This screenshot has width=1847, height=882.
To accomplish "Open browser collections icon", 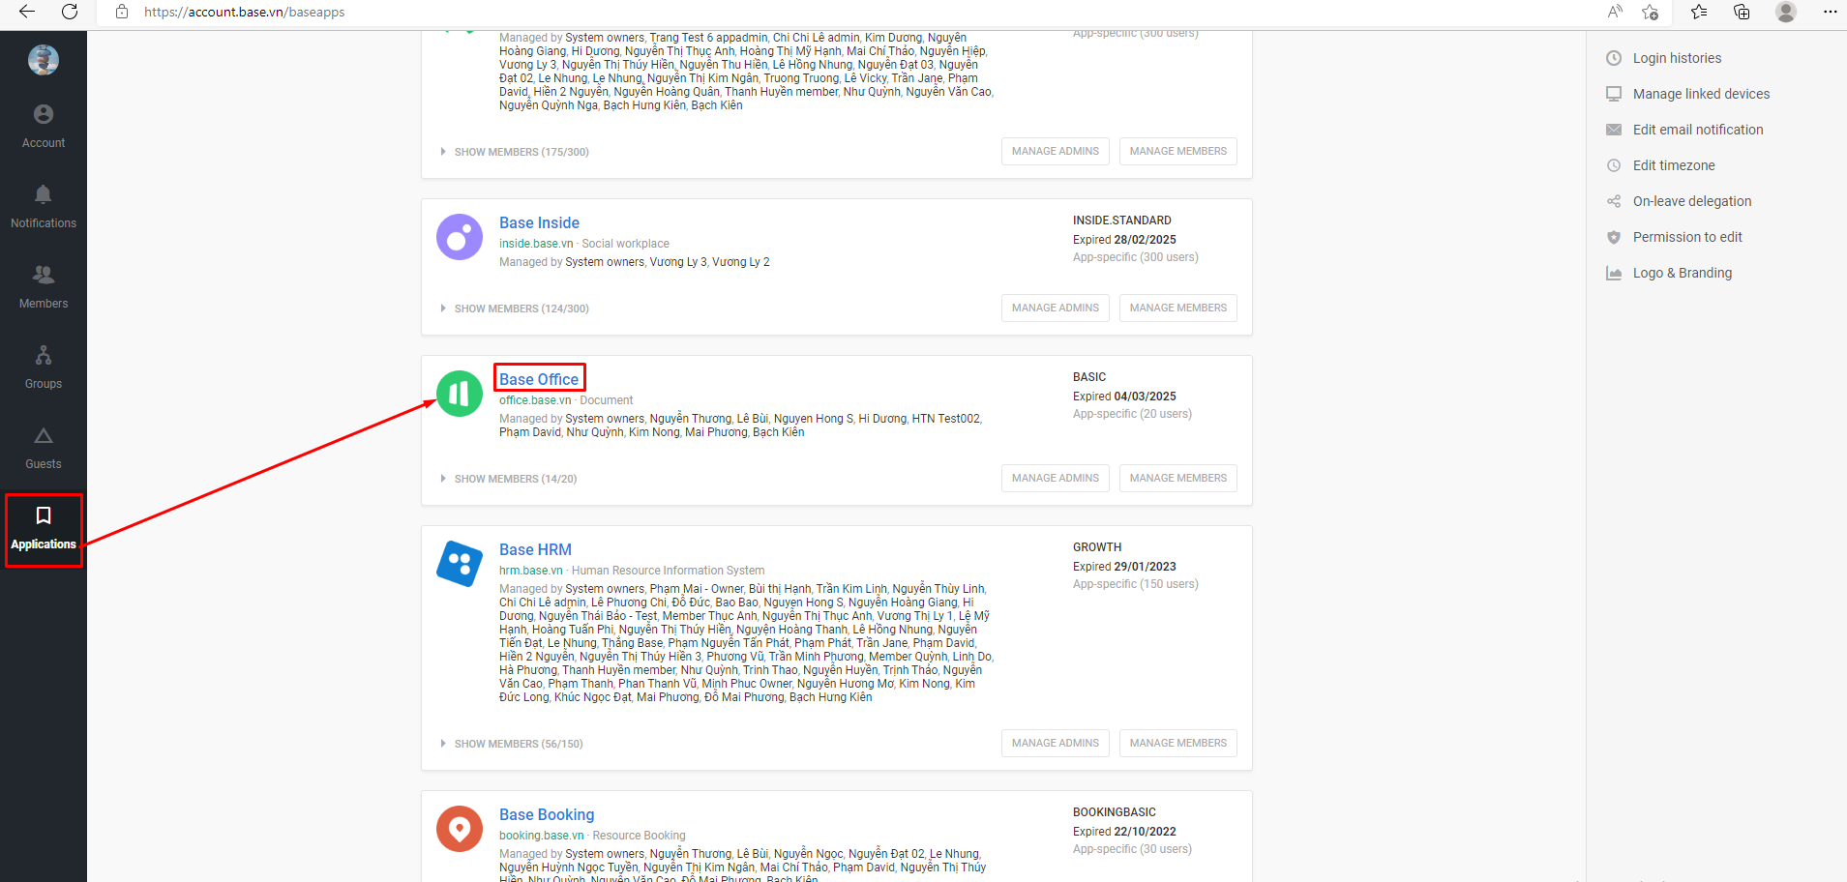I will click(1742, 12).
